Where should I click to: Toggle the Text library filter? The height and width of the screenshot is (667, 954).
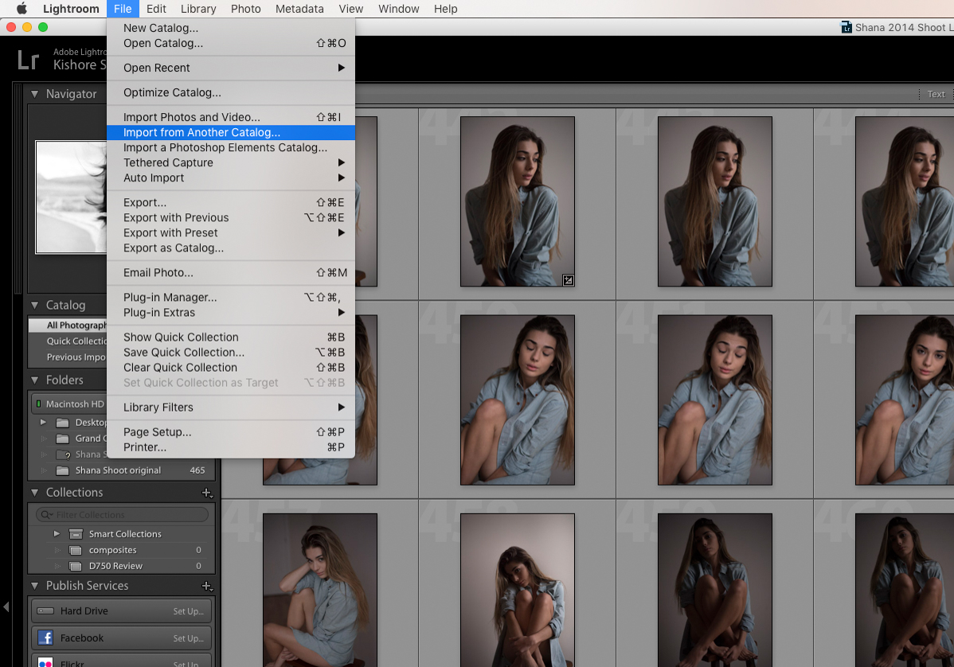936,94
